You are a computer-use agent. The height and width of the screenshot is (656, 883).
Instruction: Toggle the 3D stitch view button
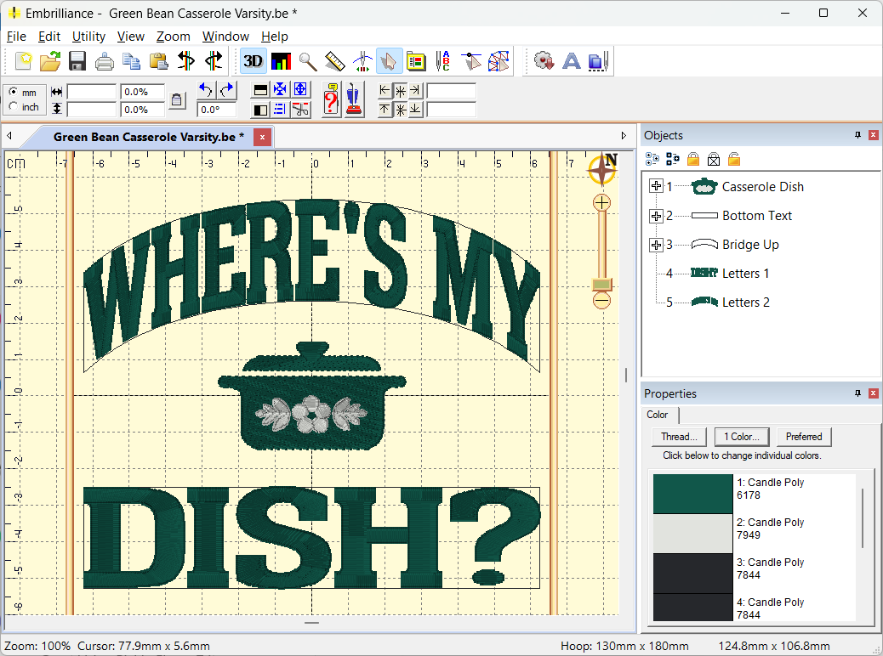point(253,61)
